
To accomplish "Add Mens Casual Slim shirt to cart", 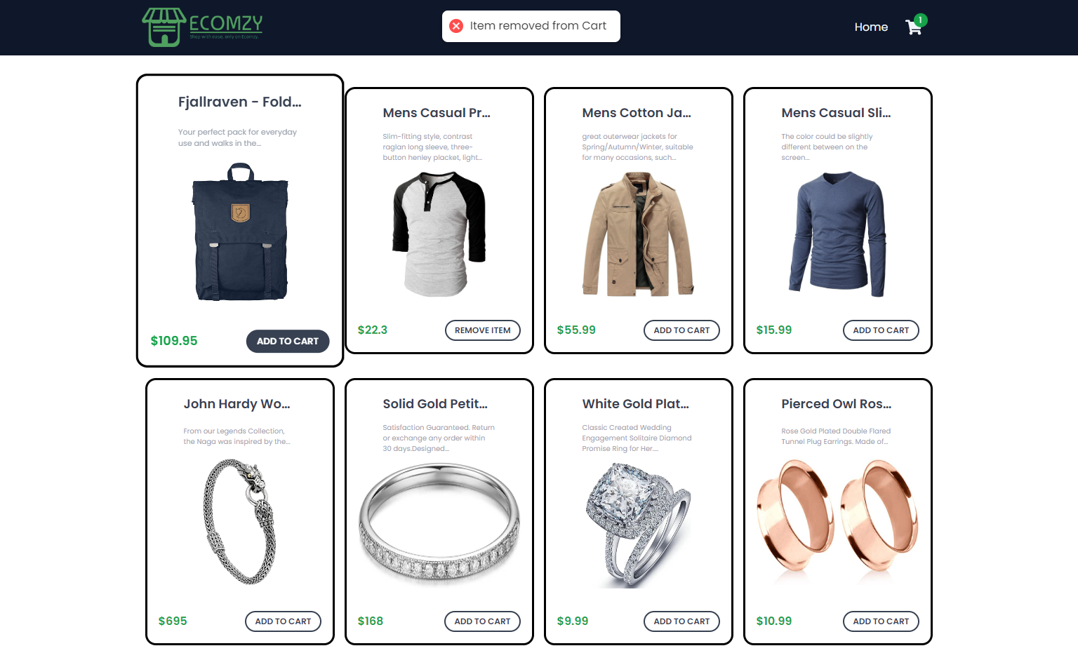I will coord(881,330).
